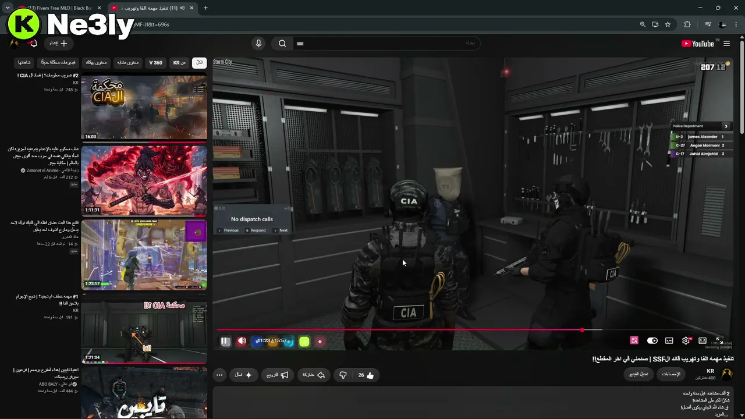This screenshot has width=745, height=419.
Task: Mute the audio icon on the YouTube tab
Action: tap(183, 8)
